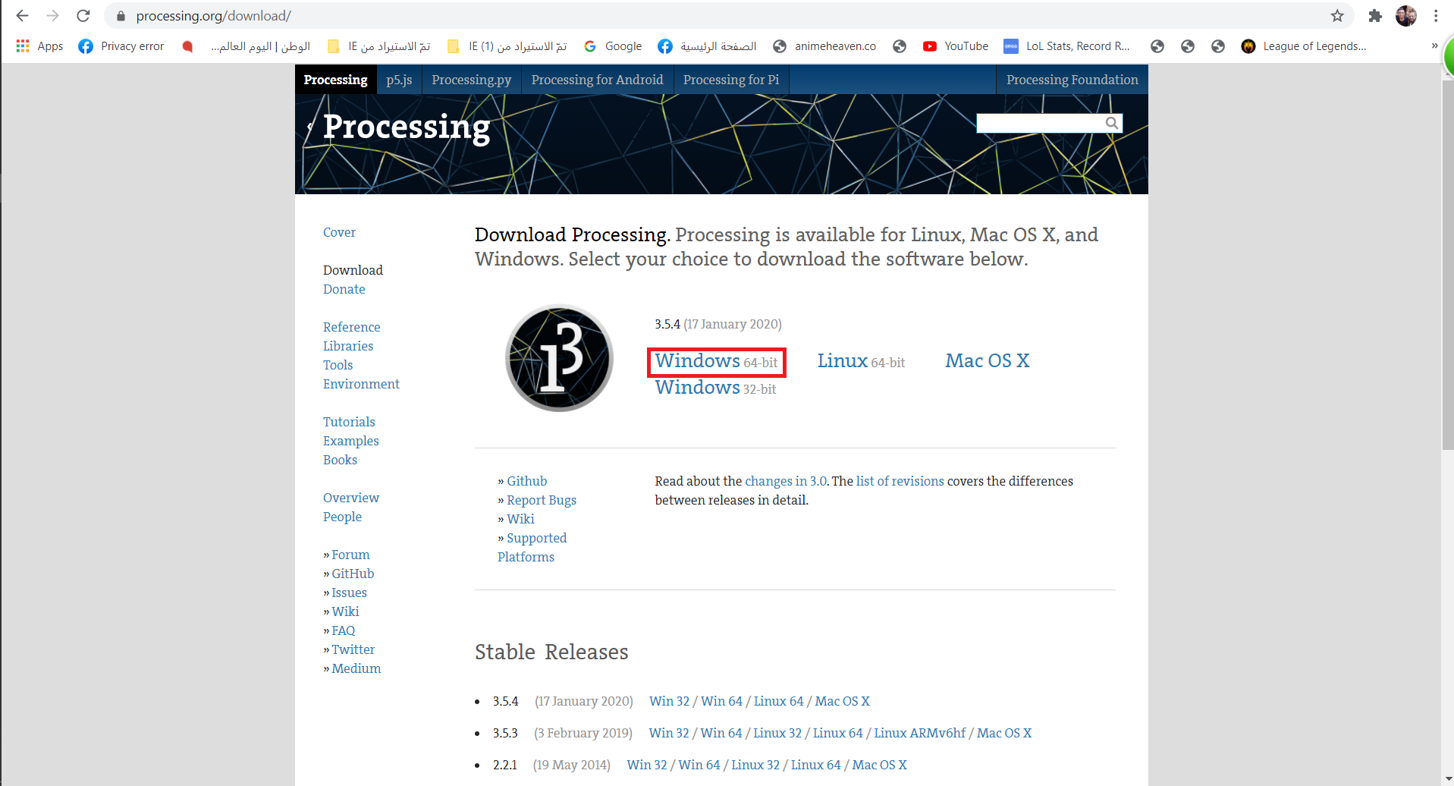1454x786 pixels.
Task: Click the browser back arrow
Action: point(22,16)
